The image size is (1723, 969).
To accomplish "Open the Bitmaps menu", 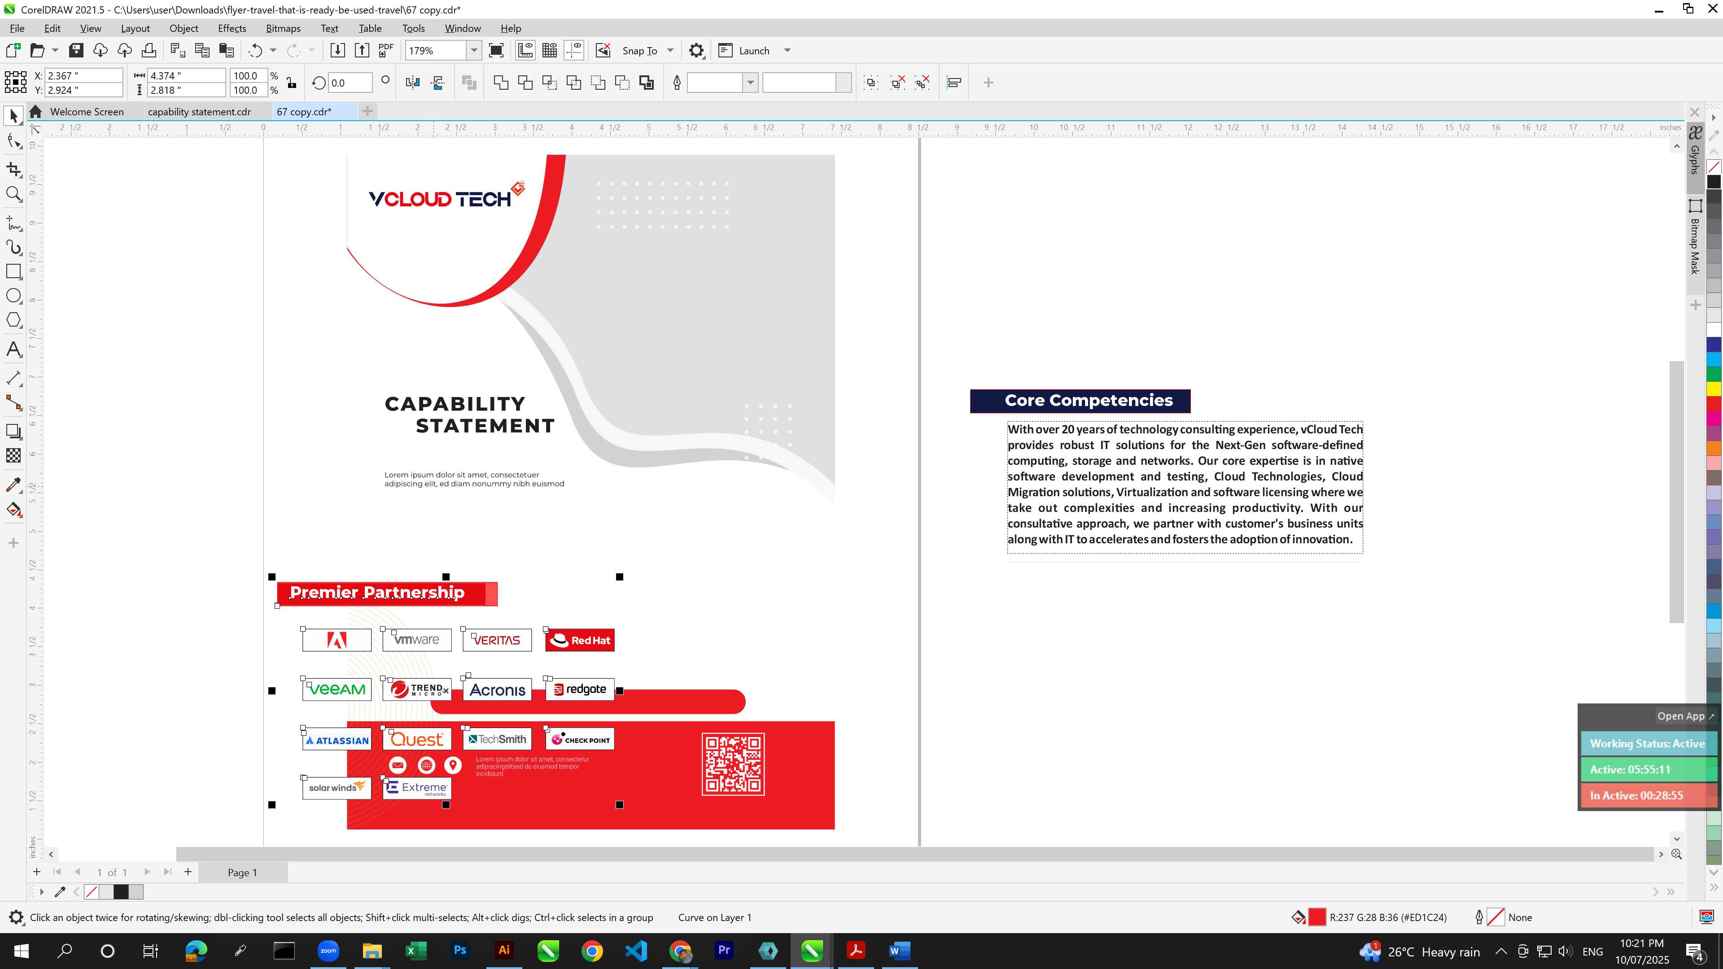I will click(x=283, y=28).
